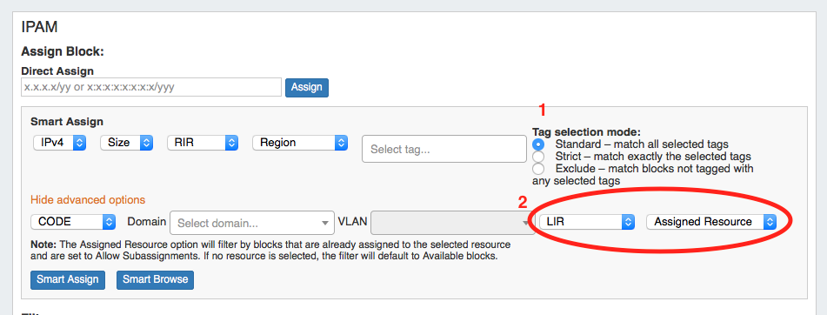Viewport: 827px width, 315px height.
Task: Click Hide advanced options link
Action: (x=88, y=200)
